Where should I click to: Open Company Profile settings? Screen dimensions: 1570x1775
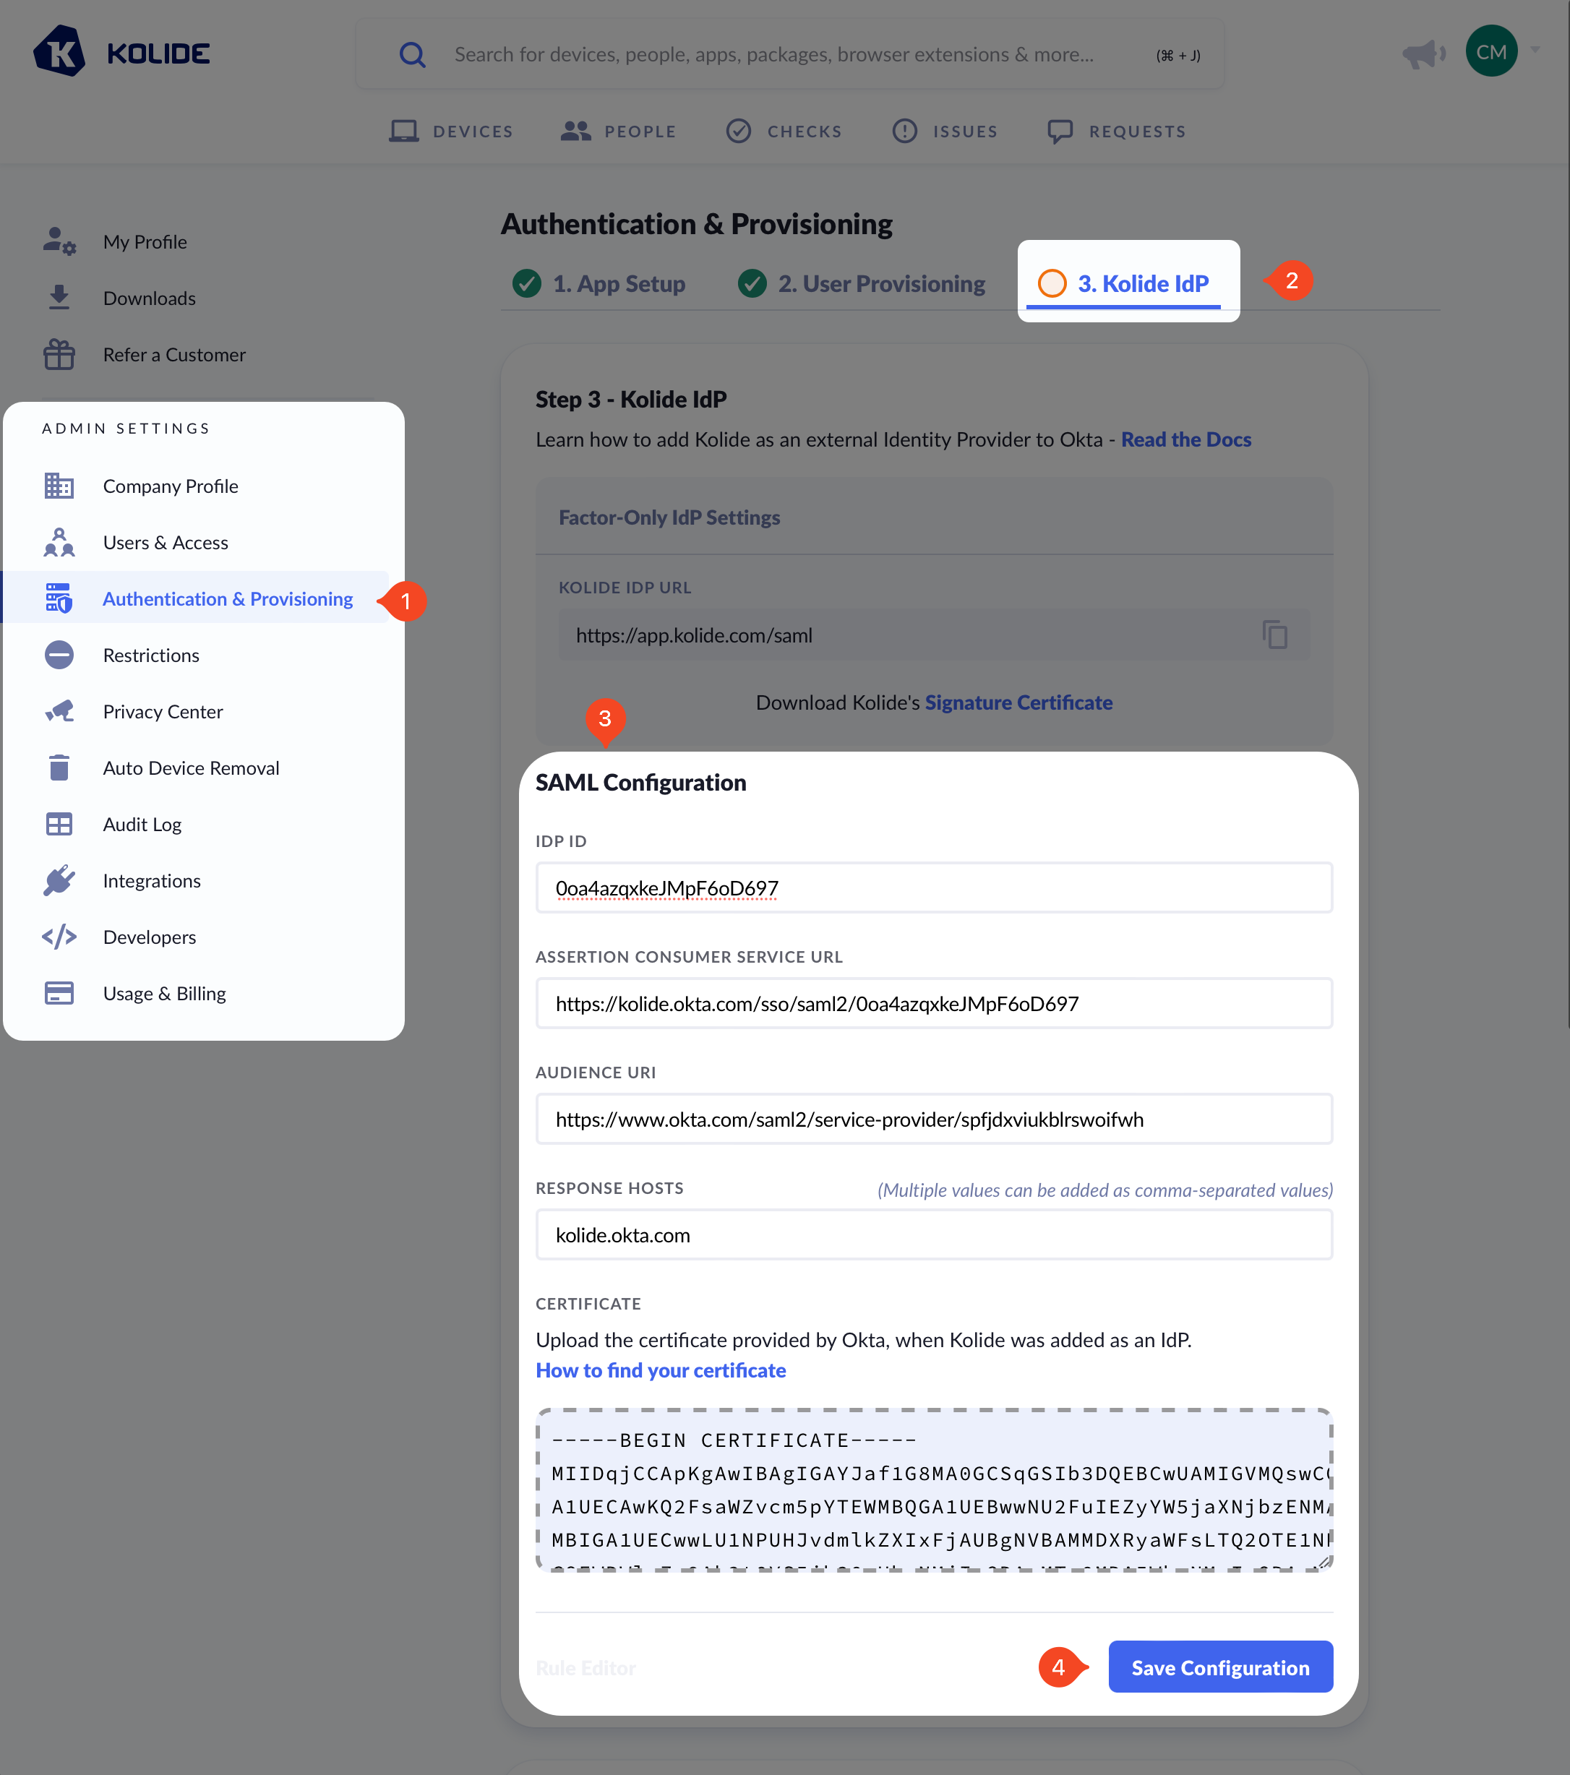(171, 486)
